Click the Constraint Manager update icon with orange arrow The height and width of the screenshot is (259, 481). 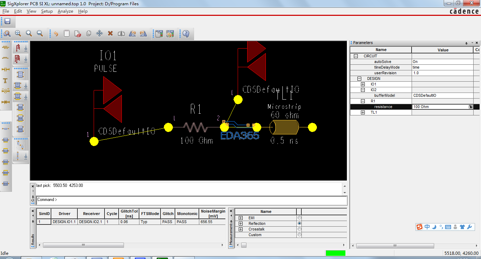tap(170, 34)
